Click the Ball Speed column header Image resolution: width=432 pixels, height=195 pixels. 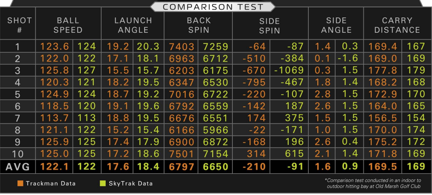pyautogui.click(x=68, y=26)
